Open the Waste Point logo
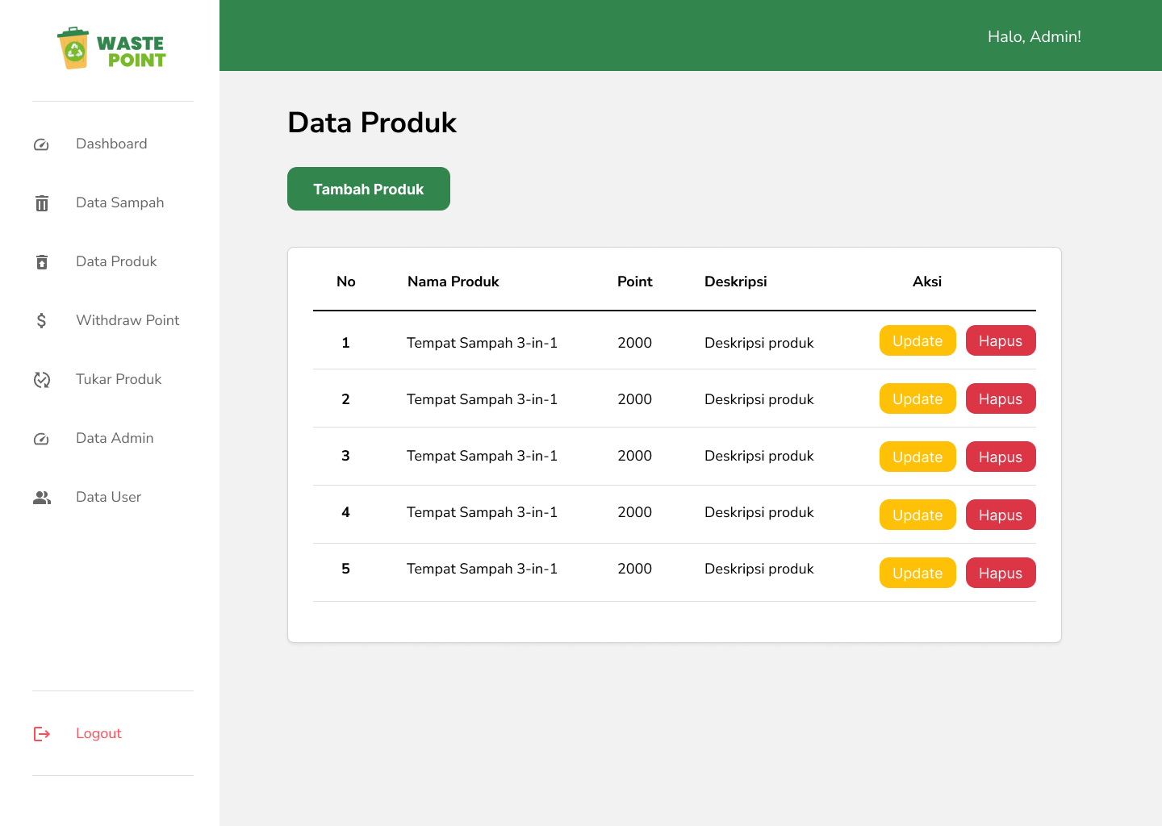Viewport: 1162px width, 826px height. [x=112, y=48]
